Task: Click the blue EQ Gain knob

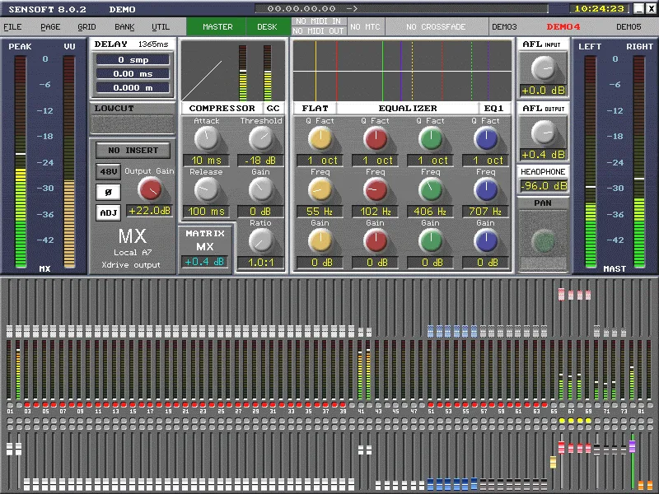Action: tap(486, 240)
